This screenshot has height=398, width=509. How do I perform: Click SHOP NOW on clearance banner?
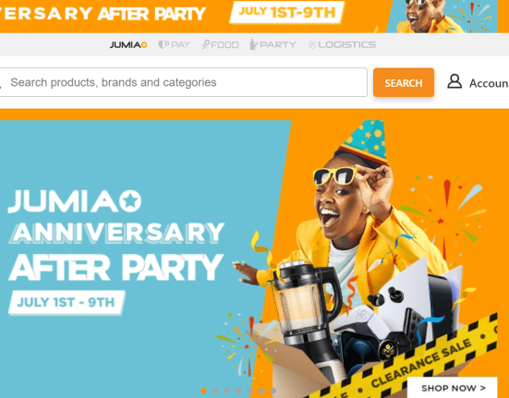[453, 388]
